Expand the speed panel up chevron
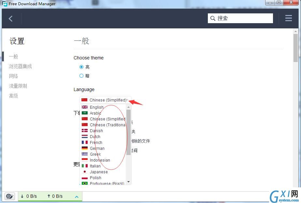The image size is (301, 203). 77,197
